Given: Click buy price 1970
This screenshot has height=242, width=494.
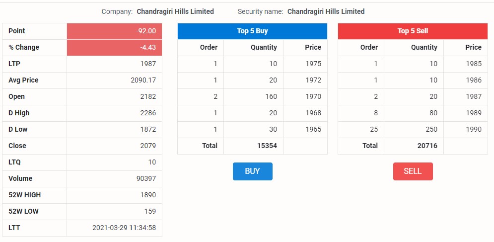Looking at the screenshot, I should [x=313, y=96].
